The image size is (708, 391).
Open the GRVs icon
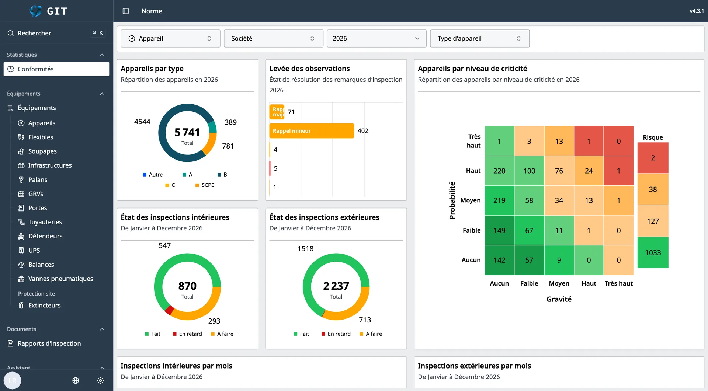pos(21,194)
